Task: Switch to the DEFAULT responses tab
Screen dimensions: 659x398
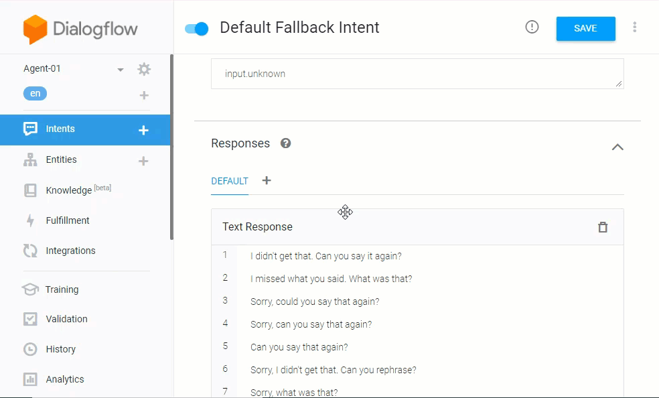Action: 230,181
